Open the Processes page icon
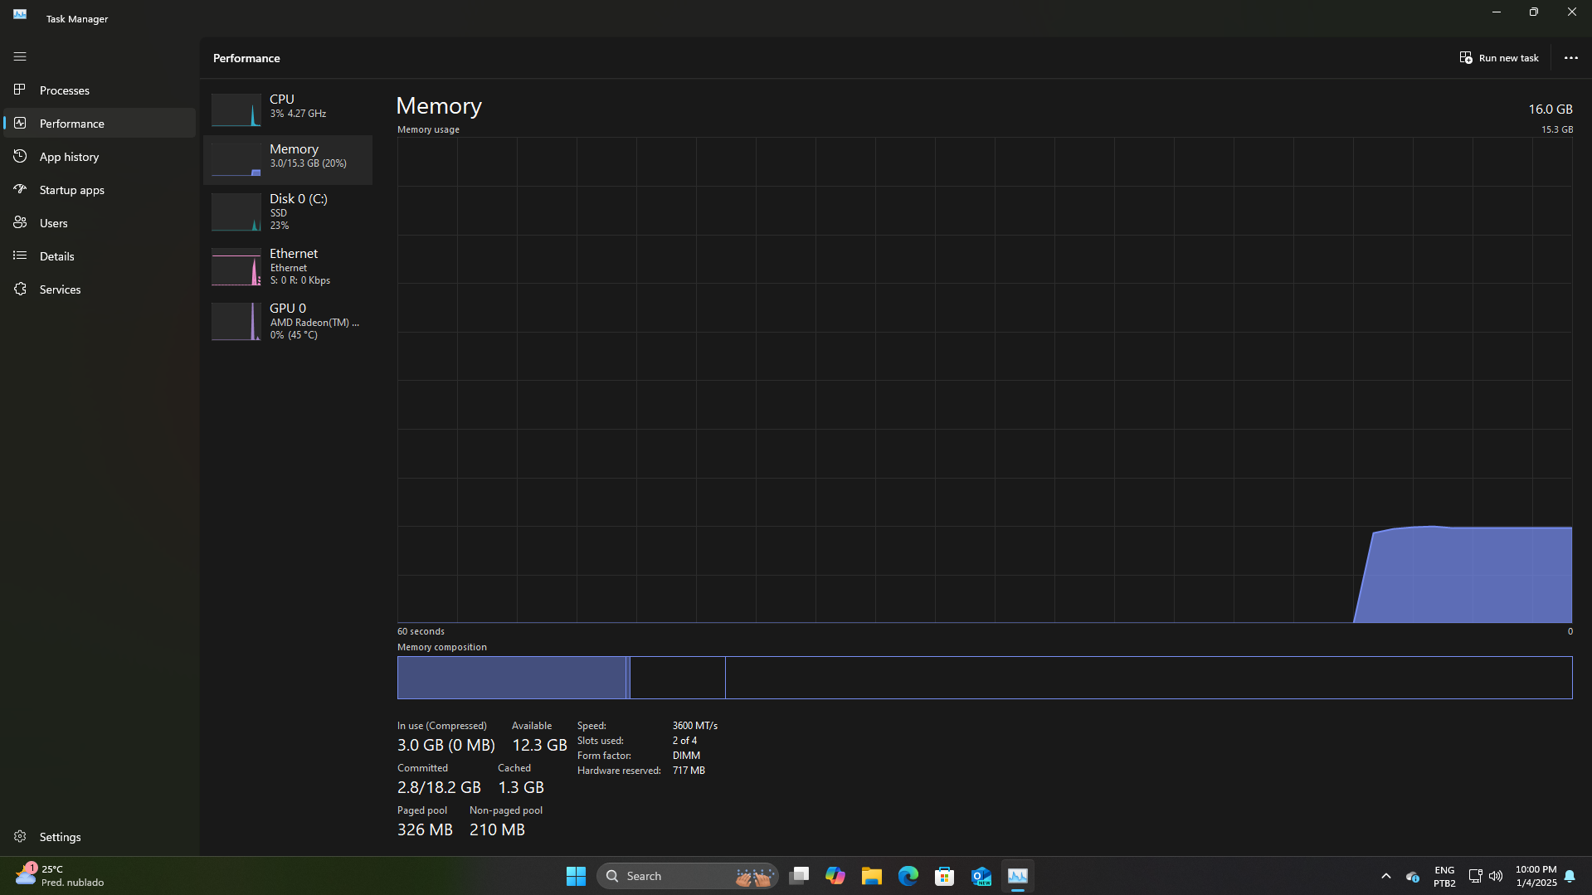Screen dimensions: 1592x895 pyautogui.click(x=20, y=90)
